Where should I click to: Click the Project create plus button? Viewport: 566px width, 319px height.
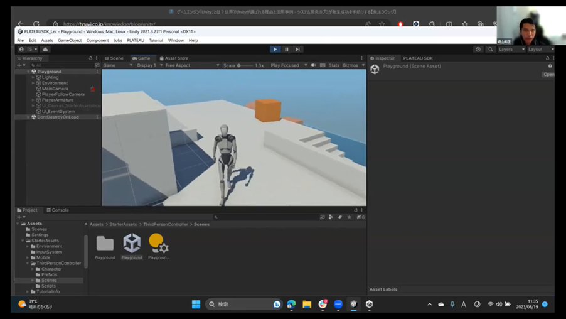pyautogui.click(x=21, y=217)
